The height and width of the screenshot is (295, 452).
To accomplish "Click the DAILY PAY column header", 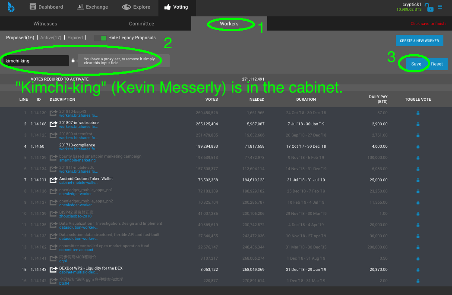I will pos(378,99).
